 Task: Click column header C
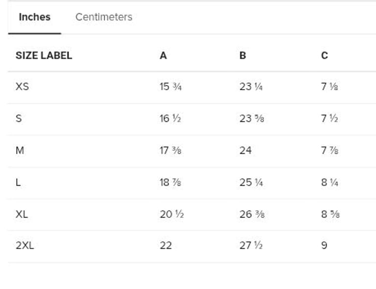[x=324, y=55]
